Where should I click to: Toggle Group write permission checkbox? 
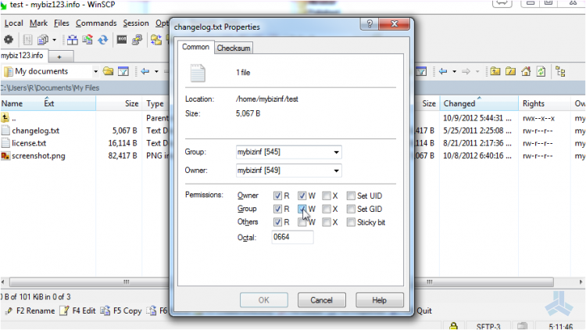(302, 209)
